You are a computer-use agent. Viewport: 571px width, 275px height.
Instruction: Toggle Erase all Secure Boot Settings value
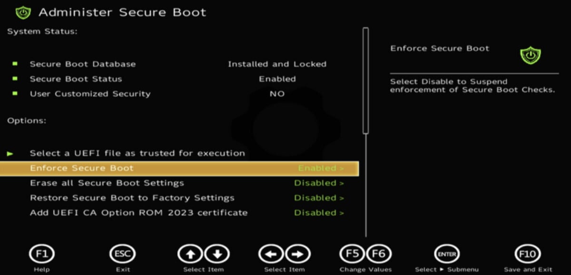tap(318, 183)
